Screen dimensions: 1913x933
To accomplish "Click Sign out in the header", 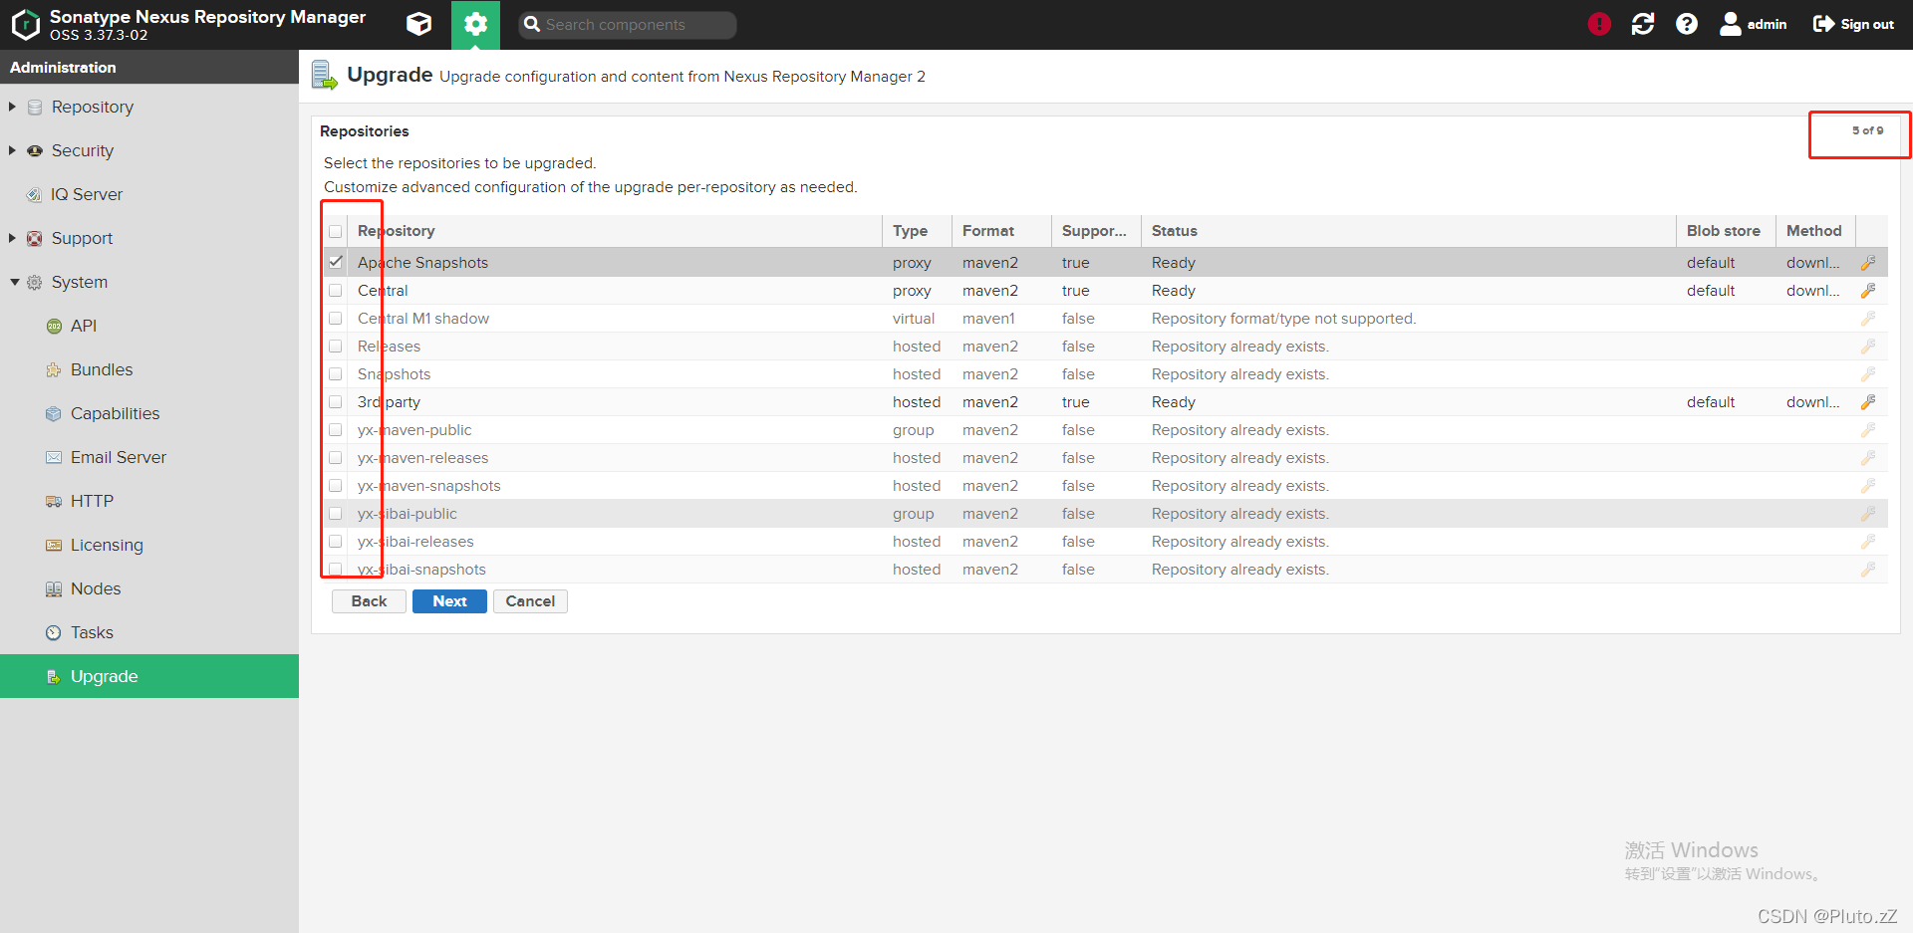I will (1853, 24).
